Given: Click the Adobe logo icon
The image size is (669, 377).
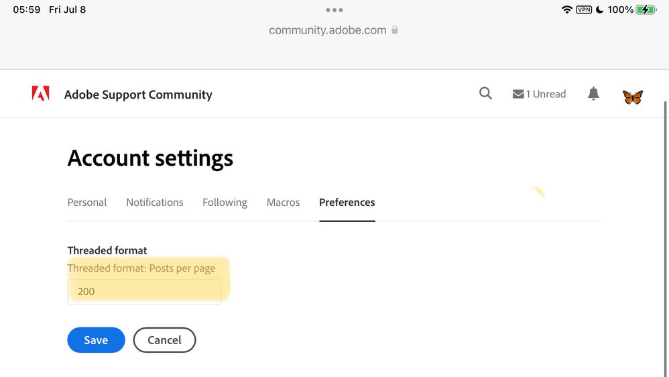Looking at the screenshot, I should (x=40, y=94).
